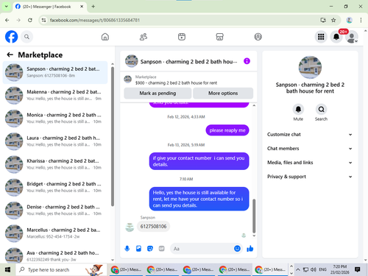Expand Customize chat section
The width and height of the screenshot is (368, 276).
[310, 135]
